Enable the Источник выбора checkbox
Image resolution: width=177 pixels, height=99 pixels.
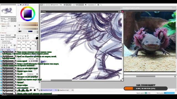pos(1,43)
